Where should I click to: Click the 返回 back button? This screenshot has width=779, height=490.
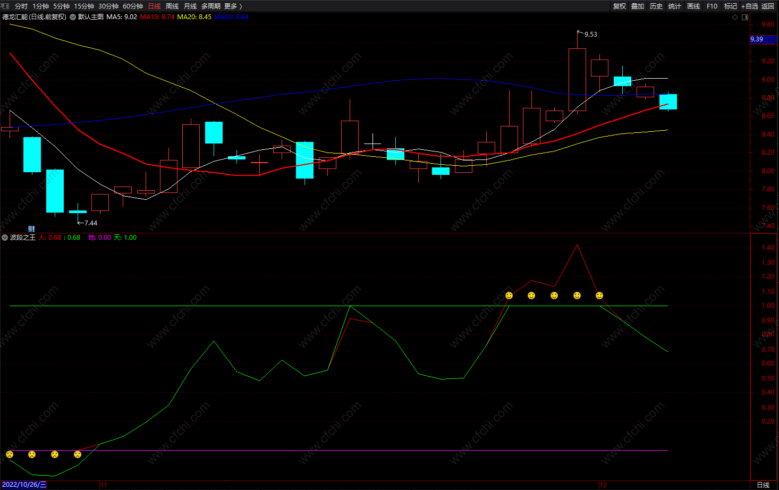pos(768,6)
